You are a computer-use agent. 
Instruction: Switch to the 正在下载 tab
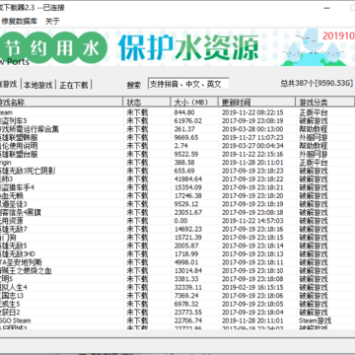pyautogui.click(x=74, y=85)
